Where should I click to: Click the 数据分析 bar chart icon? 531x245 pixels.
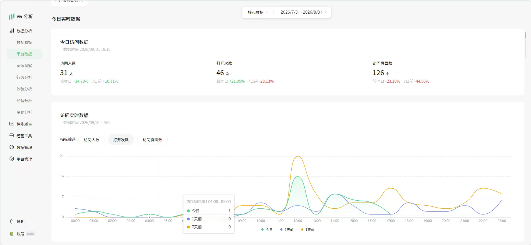[12, 31]
